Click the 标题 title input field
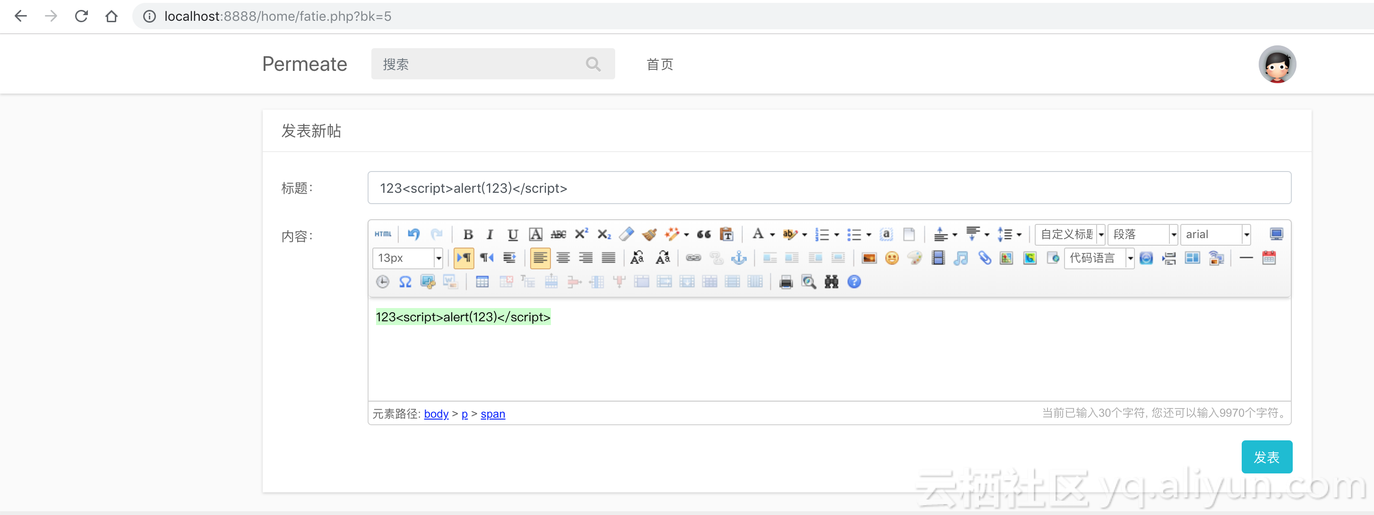The height and width of the screenshot is (515, 1374). click(x=829, y=188)
